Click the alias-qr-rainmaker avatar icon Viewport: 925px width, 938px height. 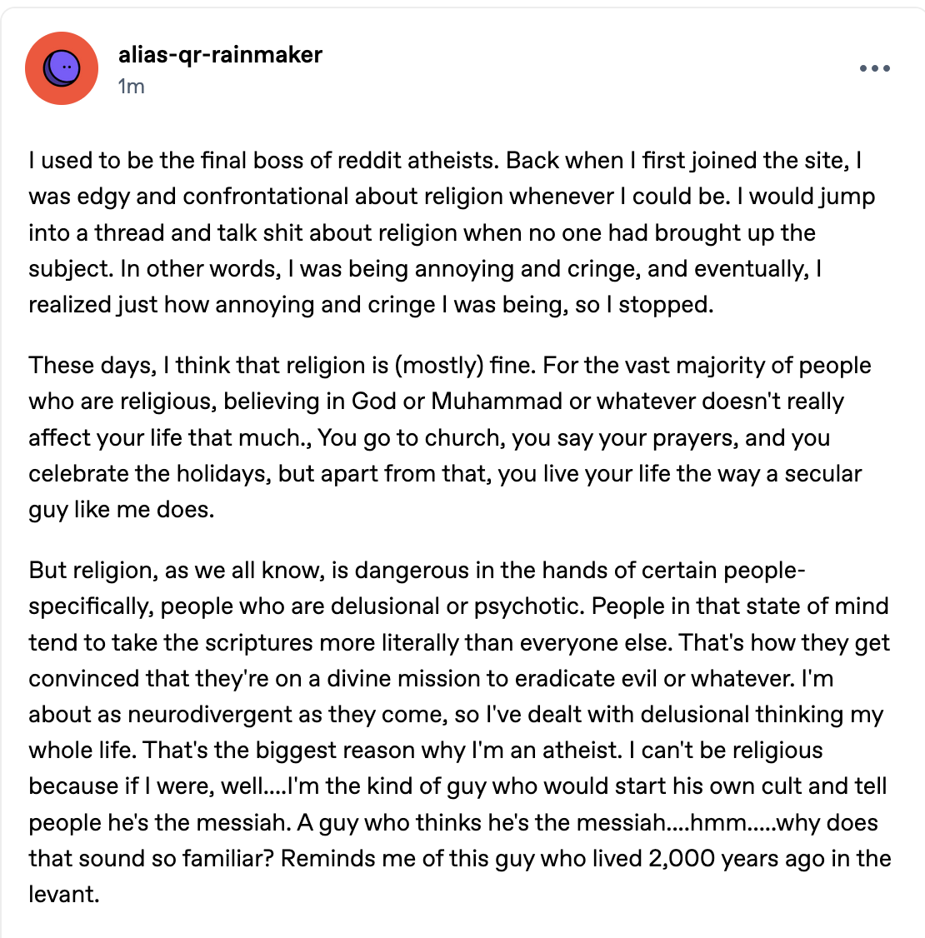62,68
